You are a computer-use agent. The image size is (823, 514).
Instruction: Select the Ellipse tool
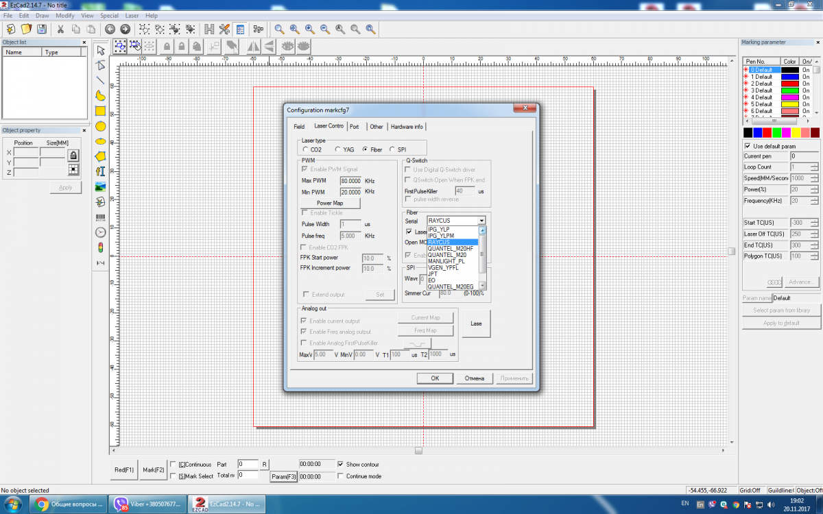[x=100, y=141]
